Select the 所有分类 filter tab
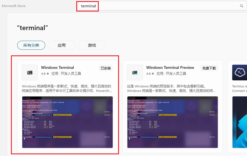 [x=31, y=45]
